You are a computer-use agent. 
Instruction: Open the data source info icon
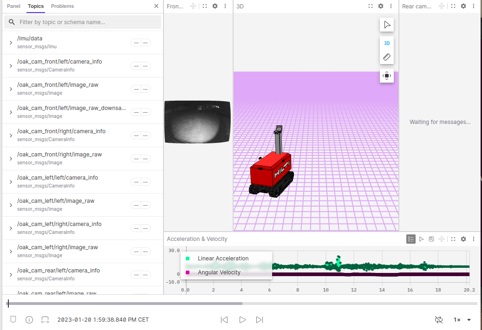pos(29,320)
